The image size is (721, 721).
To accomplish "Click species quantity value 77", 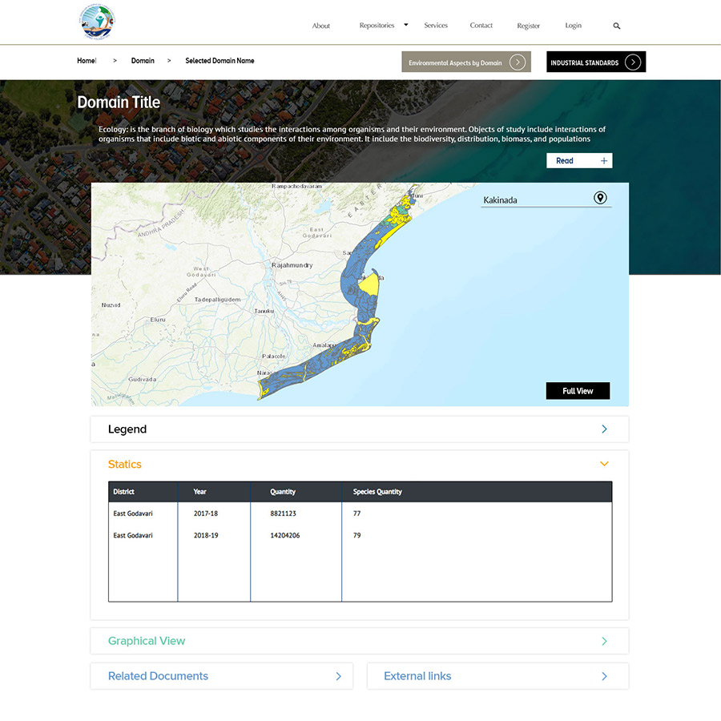I will [356, 514].
